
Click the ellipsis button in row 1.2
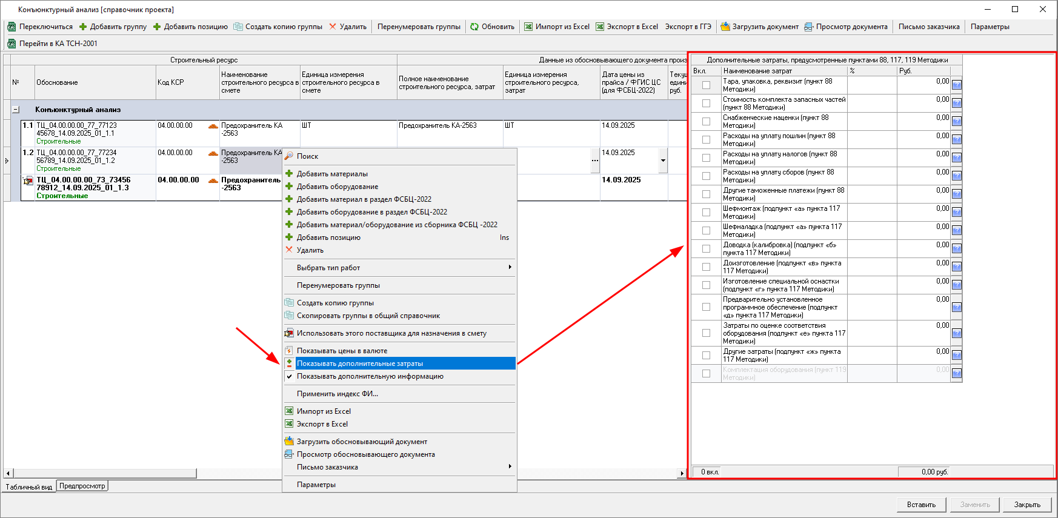(x=594, y=161)
